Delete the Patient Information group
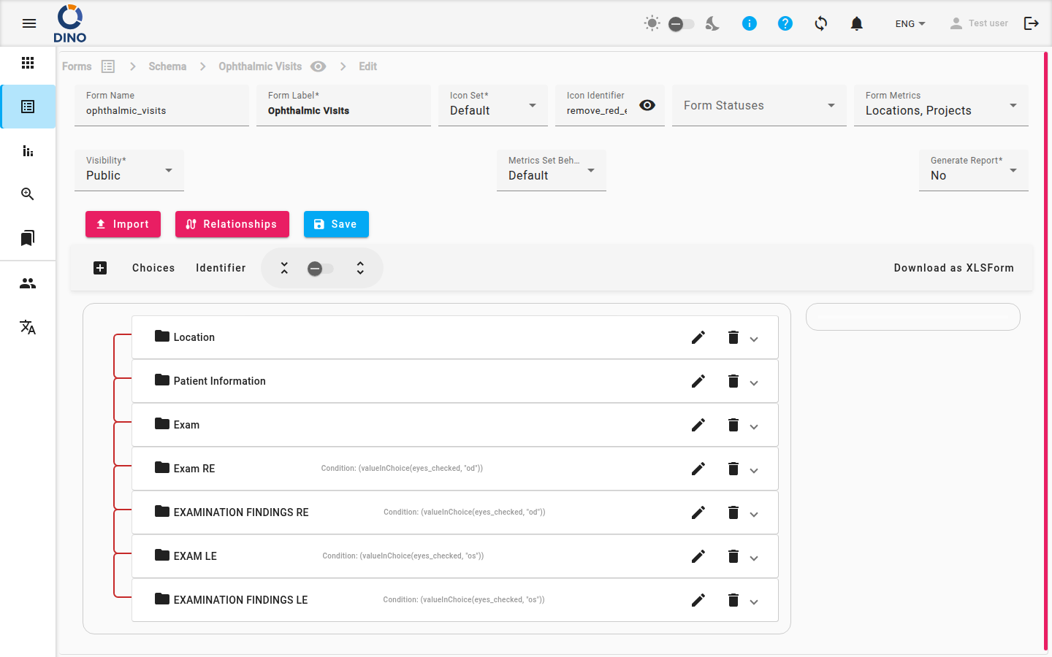Viewport: 1052px width, 657px height. 733,381
